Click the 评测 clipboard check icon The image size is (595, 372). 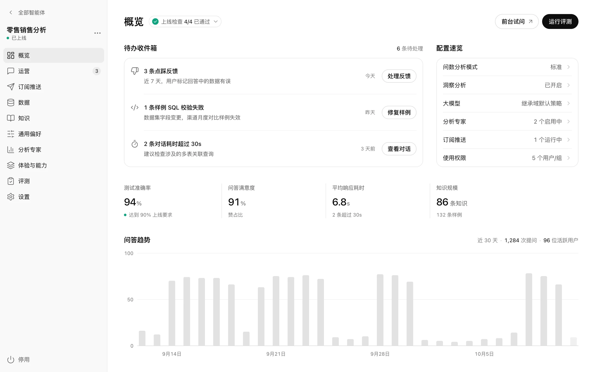11,181
